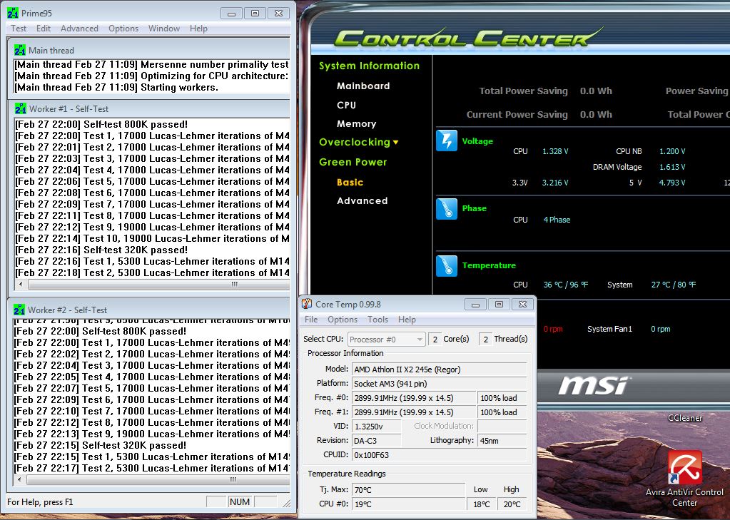730x520 pixels.
Task: Select the Advanced Green Power page
Action: [363, 200]
